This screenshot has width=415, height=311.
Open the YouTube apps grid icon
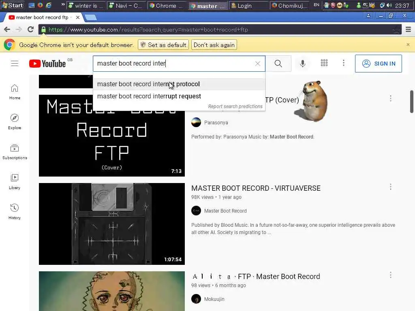(324, 63)
